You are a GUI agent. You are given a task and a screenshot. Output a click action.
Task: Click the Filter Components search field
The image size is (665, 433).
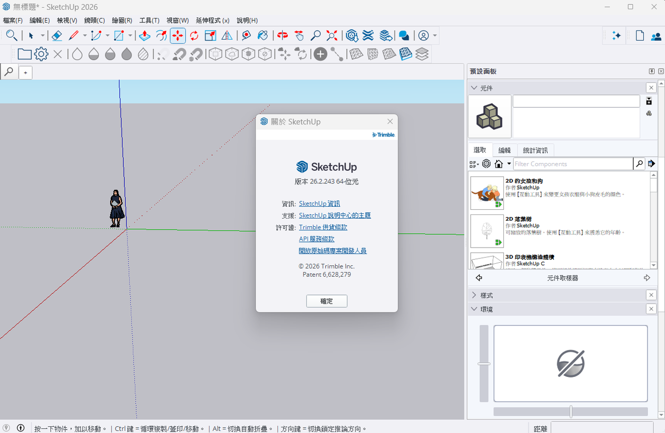[x=573, y=164]
